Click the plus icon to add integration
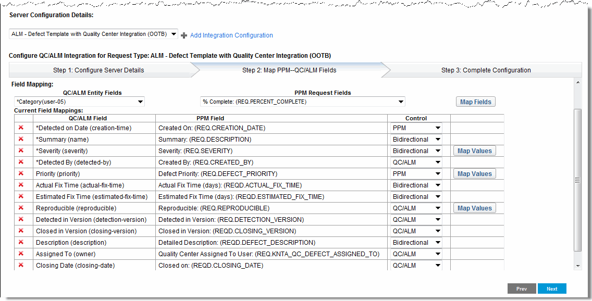 [184, 35]
